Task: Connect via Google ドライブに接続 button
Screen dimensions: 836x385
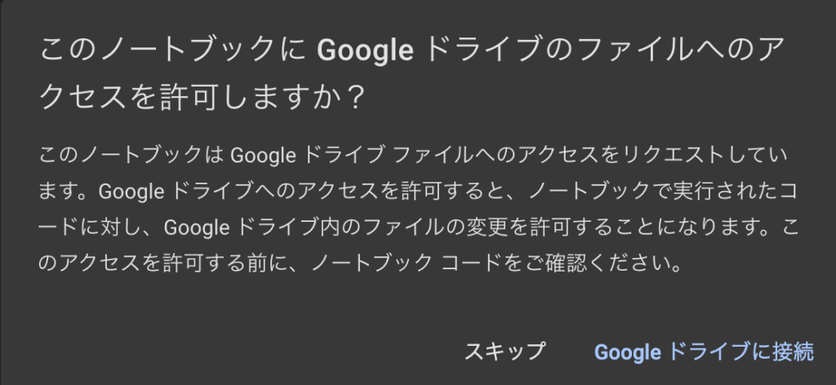Action: (704, 352)
